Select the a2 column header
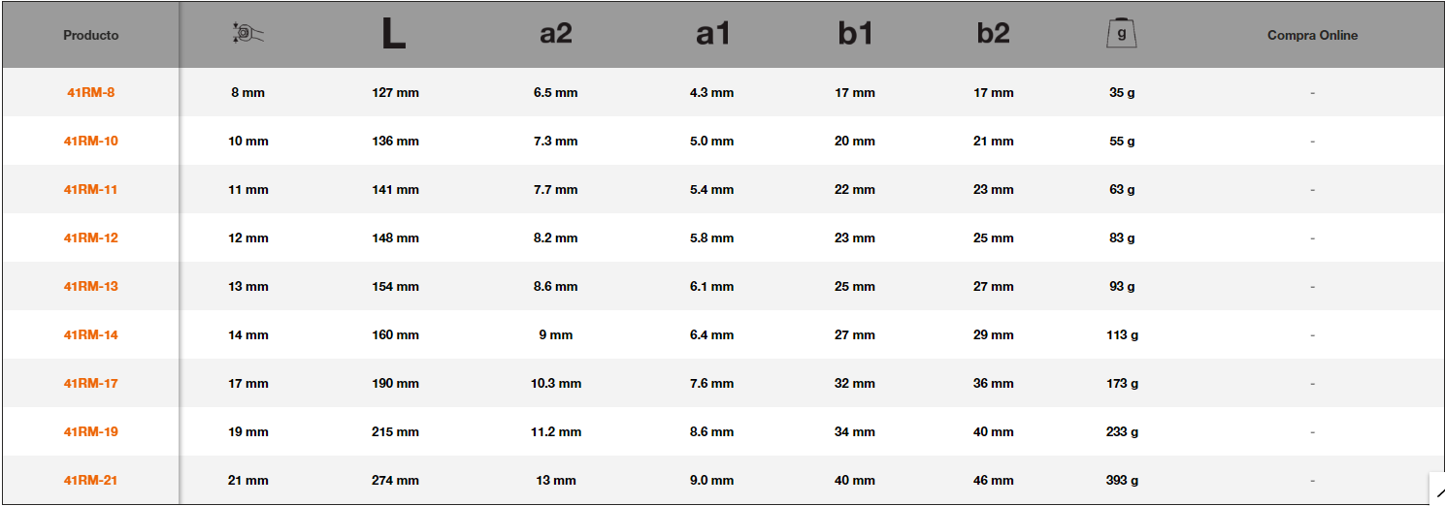This screenshot has width=1445, height=506. (x=555, y=35)
